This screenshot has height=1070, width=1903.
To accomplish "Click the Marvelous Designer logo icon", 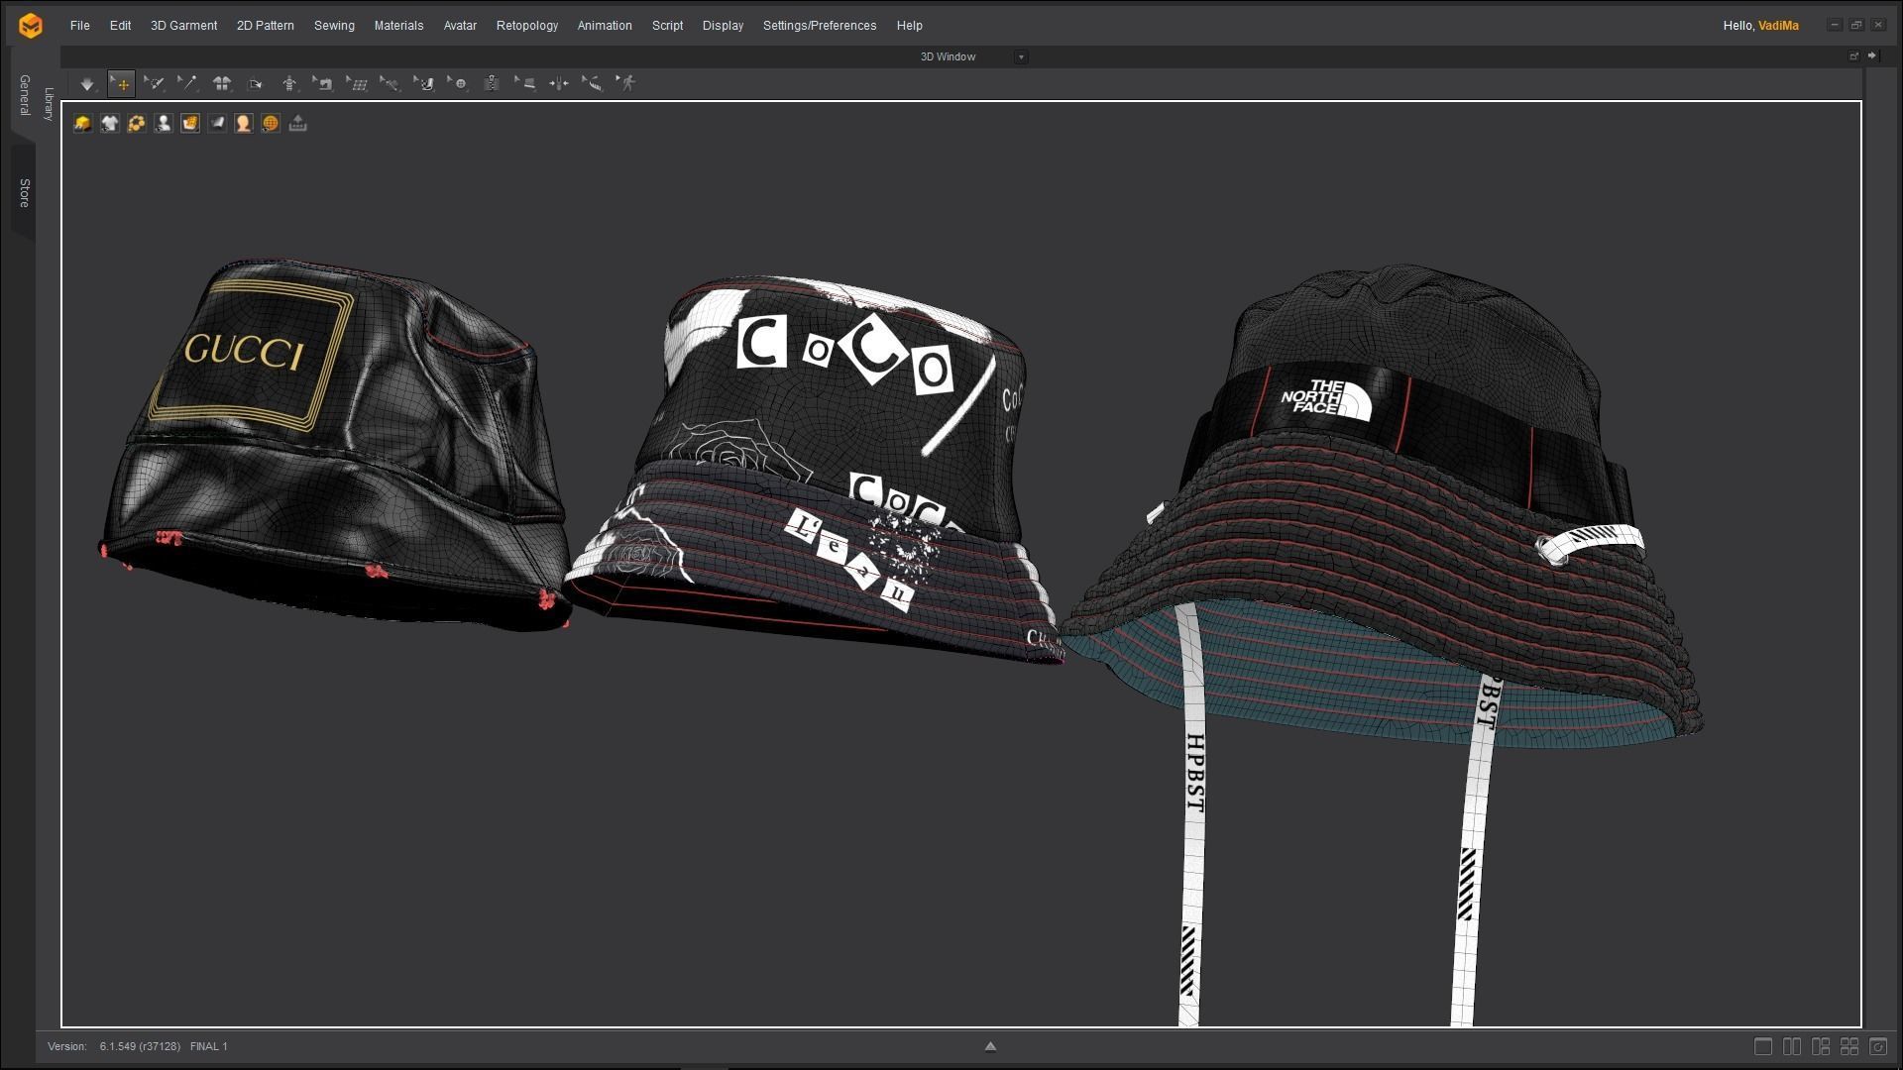I will point(31,26).
